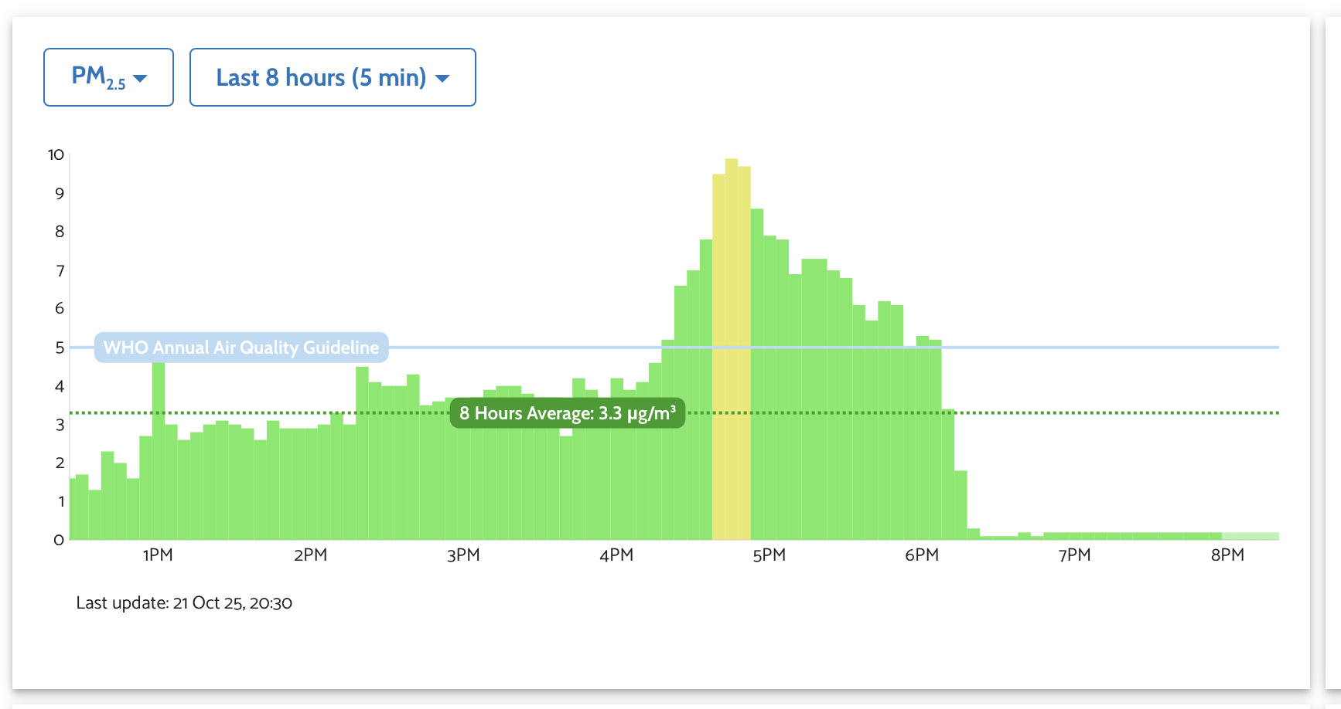Click the Last update timestamp text

tap(184, 603)
